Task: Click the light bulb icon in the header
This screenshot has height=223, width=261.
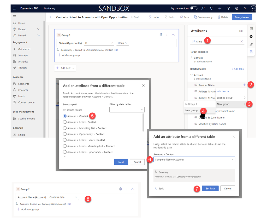Action: tap(211, 8)
